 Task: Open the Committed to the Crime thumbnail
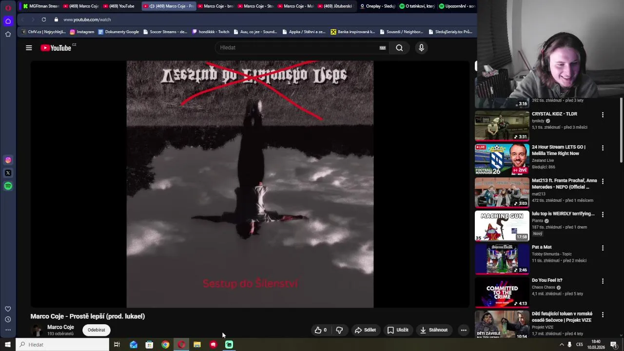coord(502,292)
